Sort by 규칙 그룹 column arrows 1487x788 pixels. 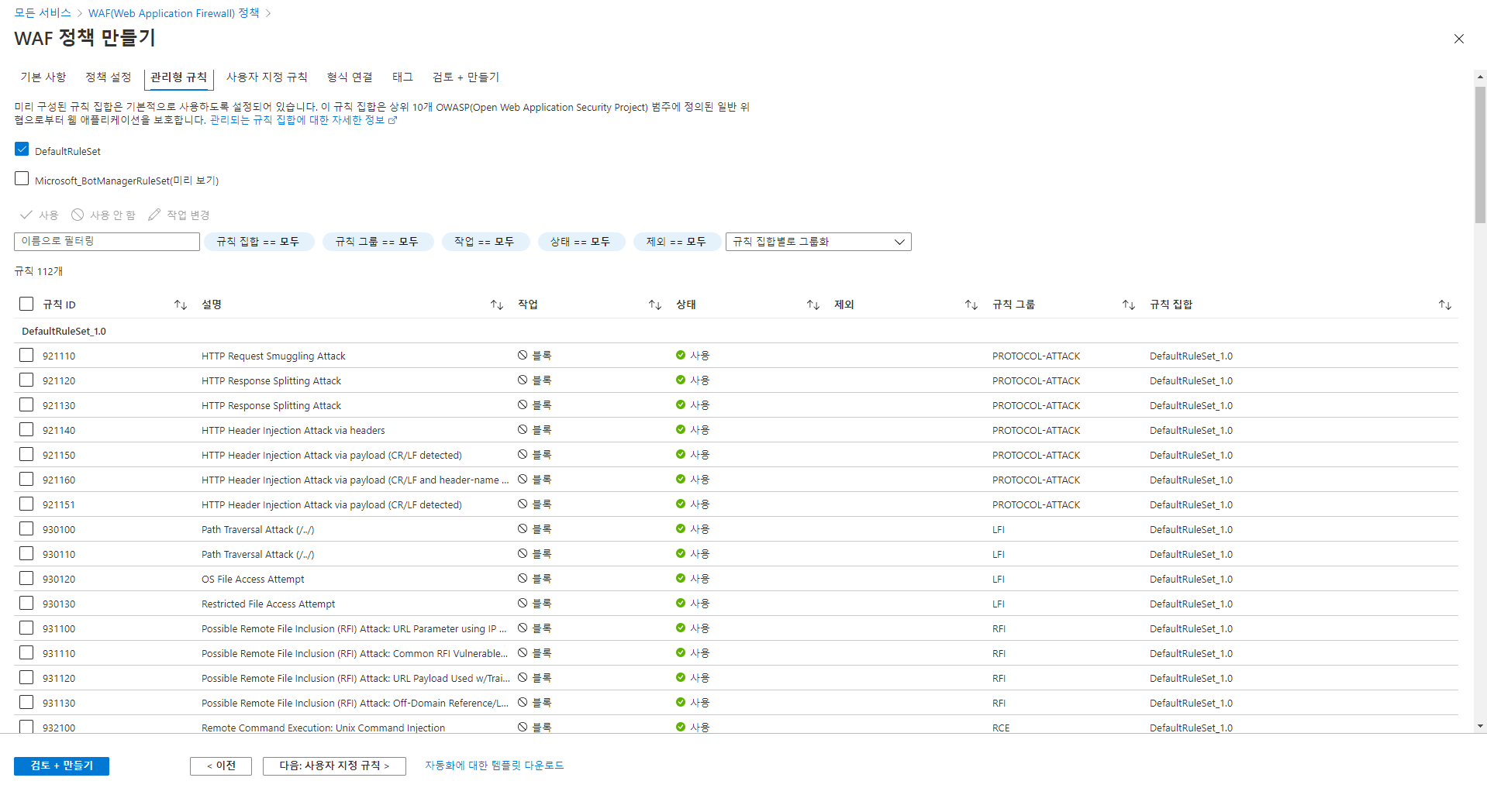[1129, 305]
